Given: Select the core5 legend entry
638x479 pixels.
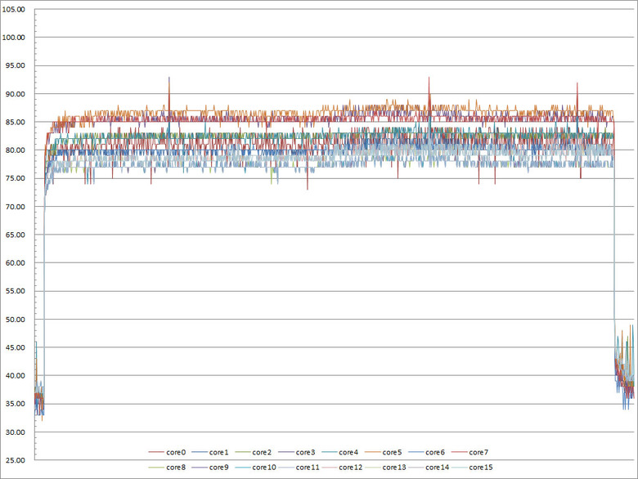Looking at the screenshot, I should 384,452.
